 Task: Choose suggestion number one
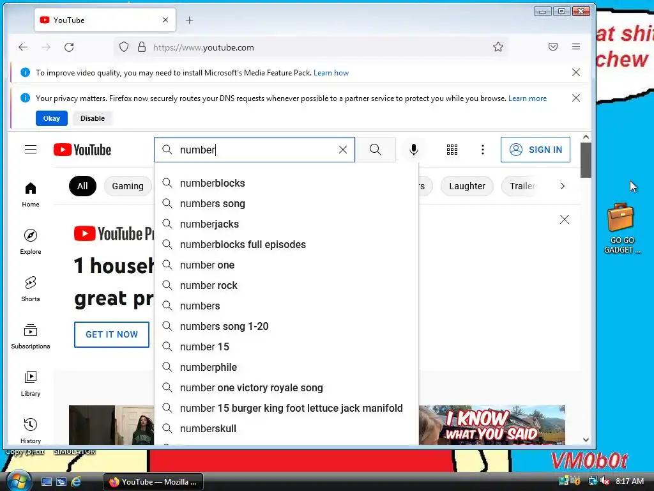pyautogui.click(x=286, y=265)
